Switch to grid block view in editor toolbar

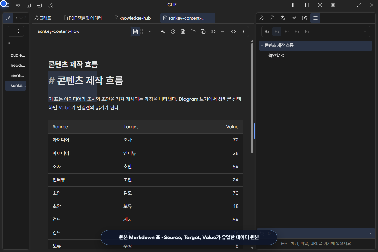click(143, 31)
